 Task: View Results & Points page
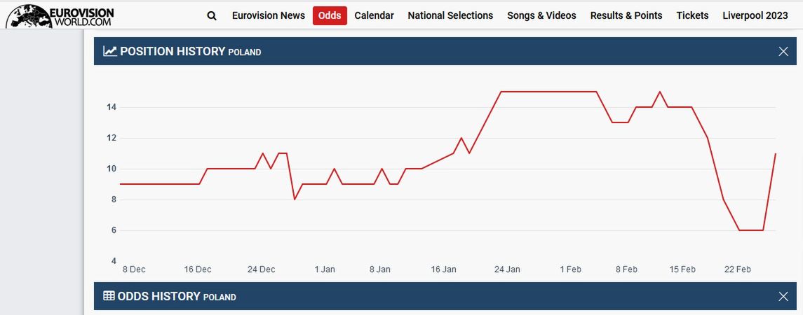point(626,15)
